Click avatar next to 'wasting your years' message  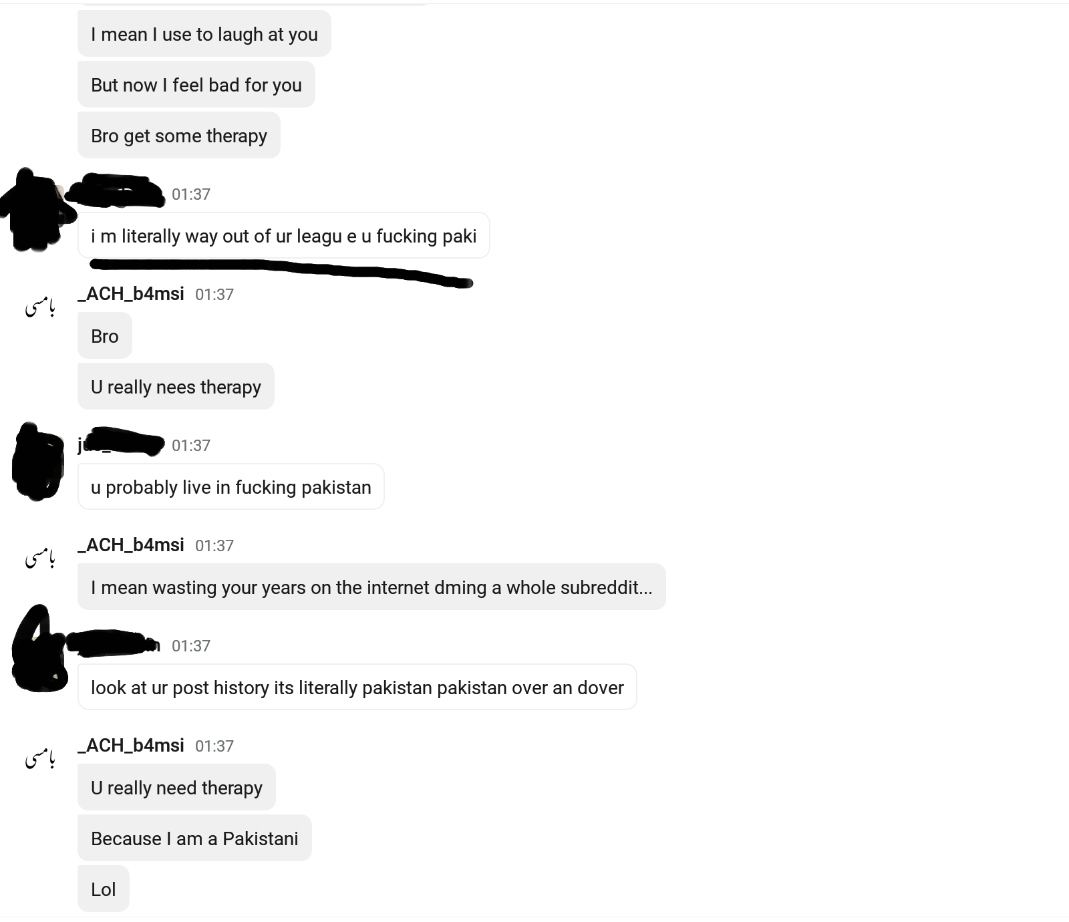pyautogui.click(x=40, y=559)
